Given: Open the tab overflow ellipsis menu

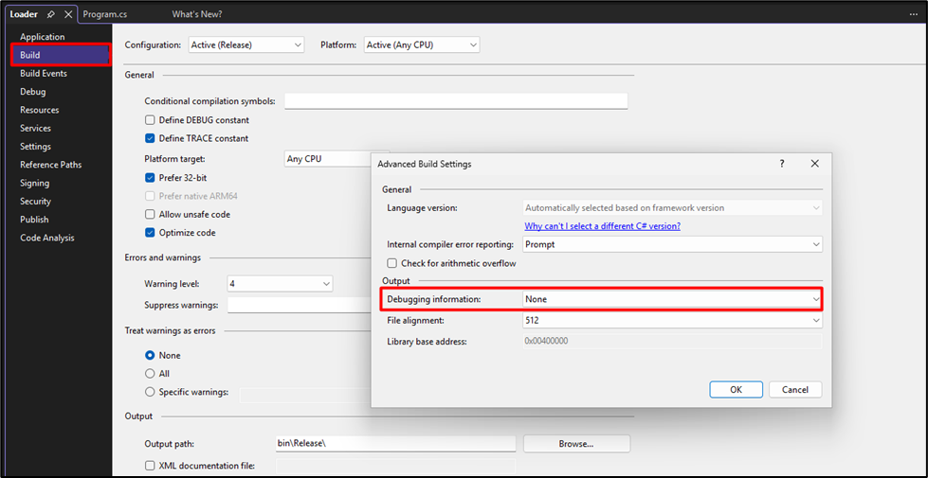Looking at the screenshot, I should 914,13.
